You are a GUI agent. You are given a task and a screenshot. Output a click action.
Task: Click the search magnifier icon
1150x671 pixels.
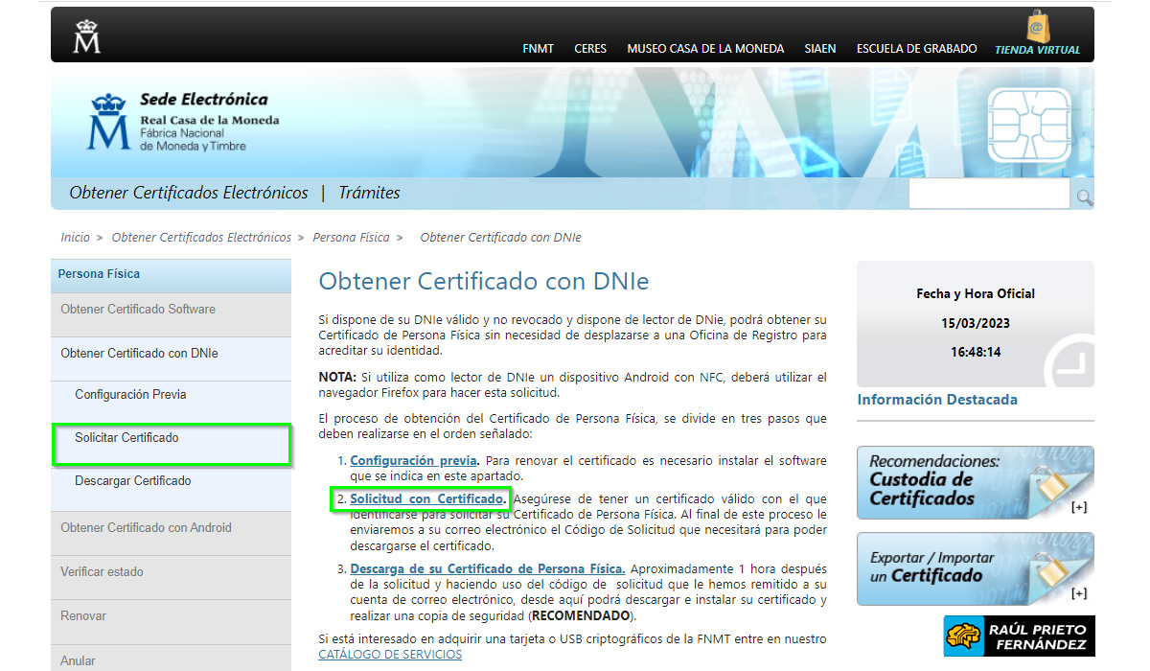coord(1083,197)
